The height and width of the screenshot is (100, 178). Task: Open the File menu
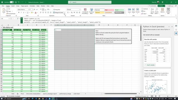(3, 6)
